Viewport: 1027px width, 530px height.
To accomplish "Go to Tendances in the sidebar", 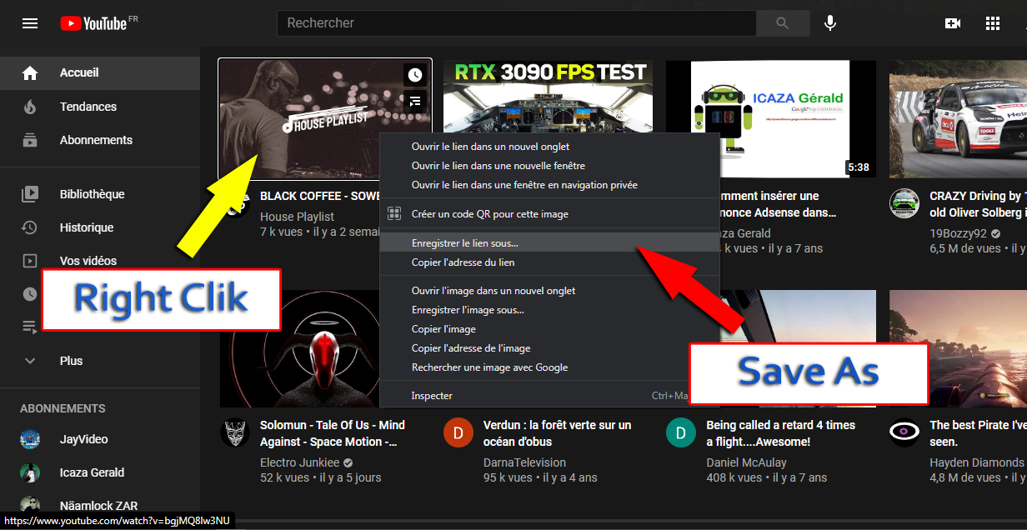I will pyautogui.click(x=88, y=107).
